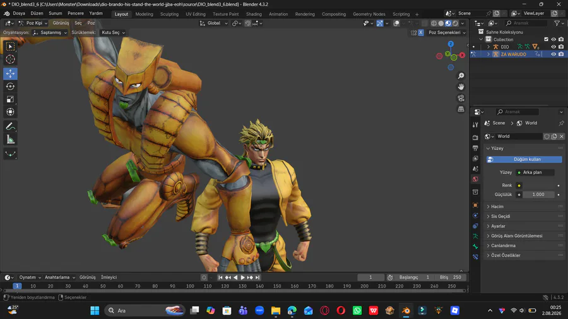Click the Blender icon in the taskbar
The image size is (568, 319).
[406, 310]
